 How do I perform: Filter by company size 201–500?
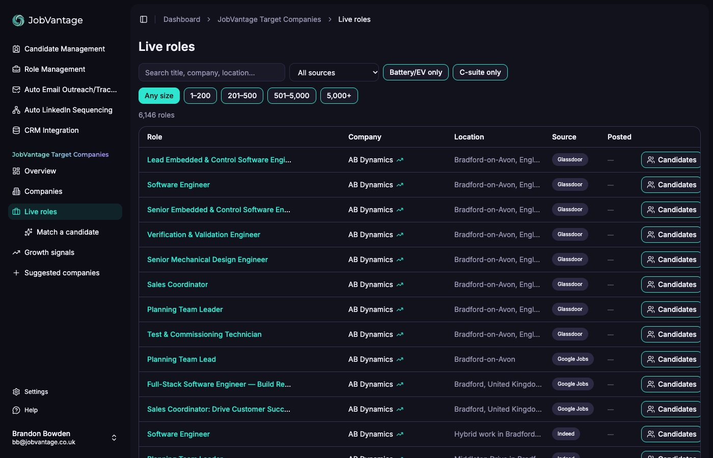click(x=242, y=96)
